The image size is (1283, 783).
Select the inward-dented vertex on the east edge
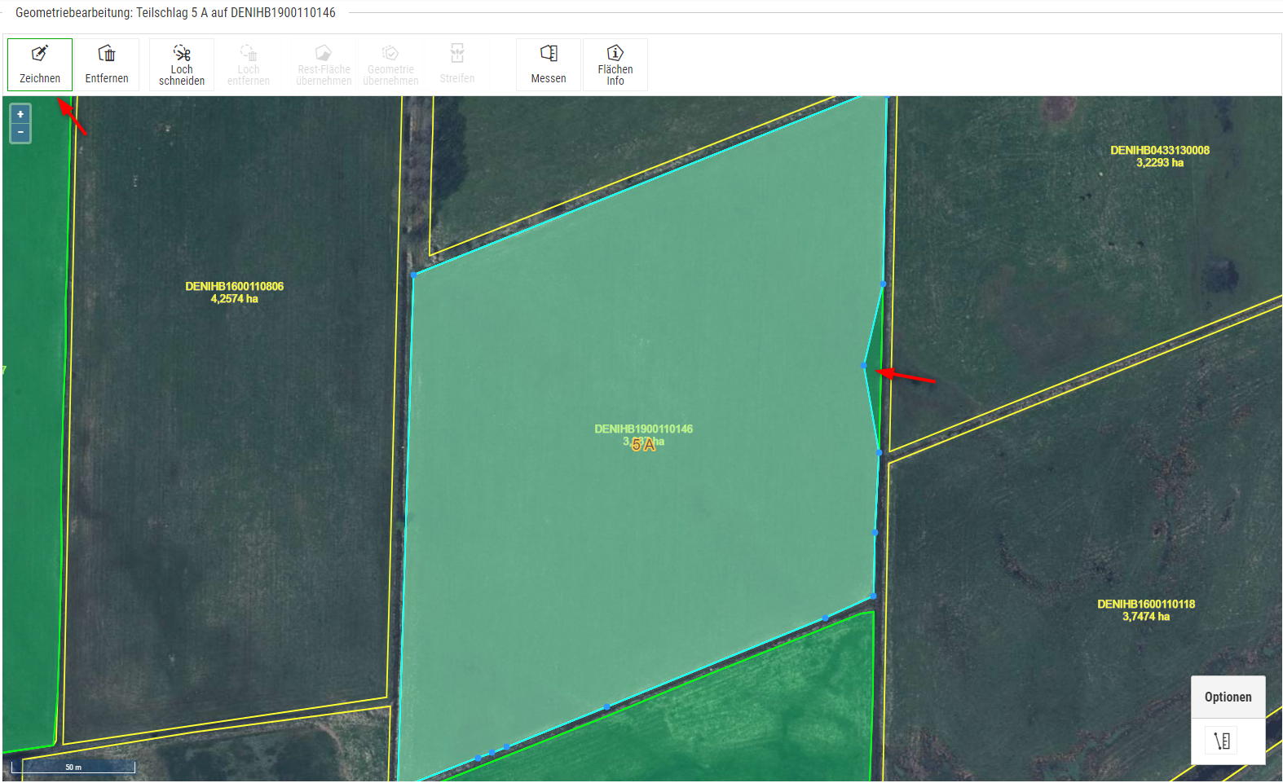pyautogui.click(x=864, y=366)
